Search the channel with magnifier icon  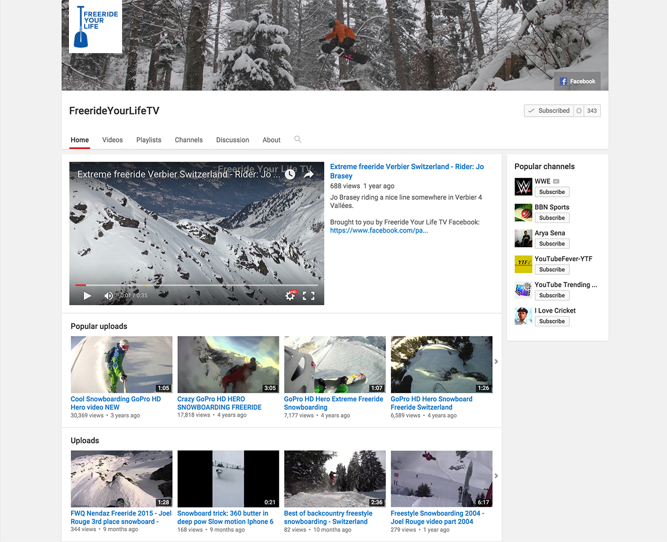click(297, 139)
